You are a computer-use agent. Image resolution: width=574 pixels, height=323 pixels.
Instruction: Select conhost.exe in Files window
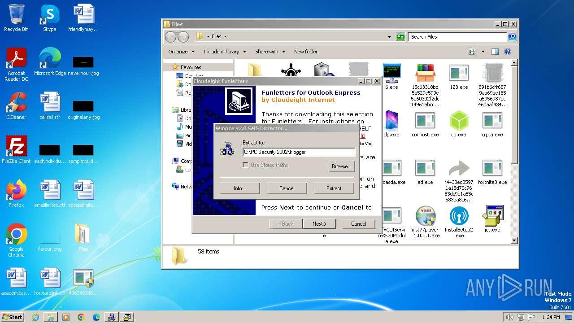(425, 124)
